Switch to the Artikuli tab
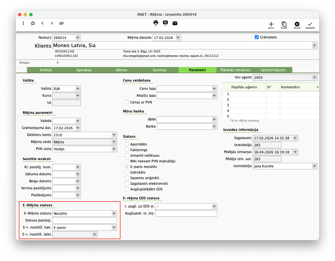Screen dimensions: 335x261 (x=46, y=70)
